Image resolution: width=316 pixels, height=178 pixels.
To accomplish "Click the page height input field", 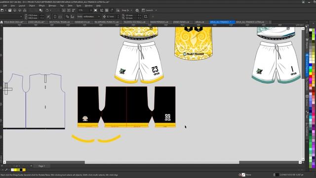I will tap(33, 18).
